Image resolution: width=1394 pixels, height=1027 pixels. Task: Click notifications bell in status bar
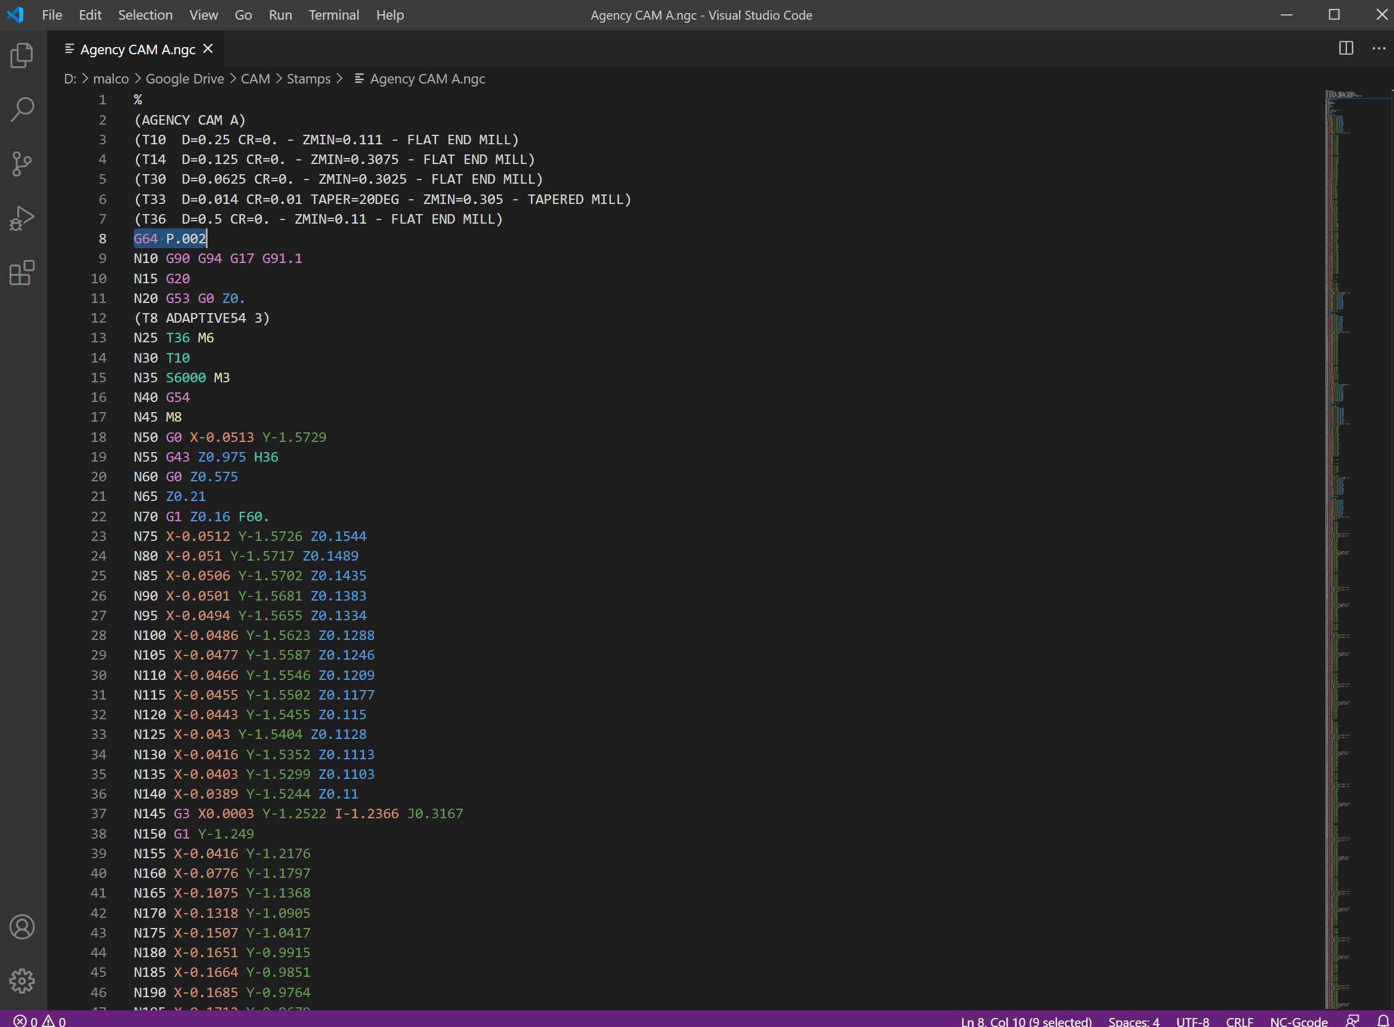pos(1383,1021)
